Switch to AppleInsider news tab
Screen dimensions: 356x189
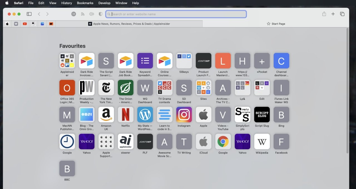[x=129, y=24]
